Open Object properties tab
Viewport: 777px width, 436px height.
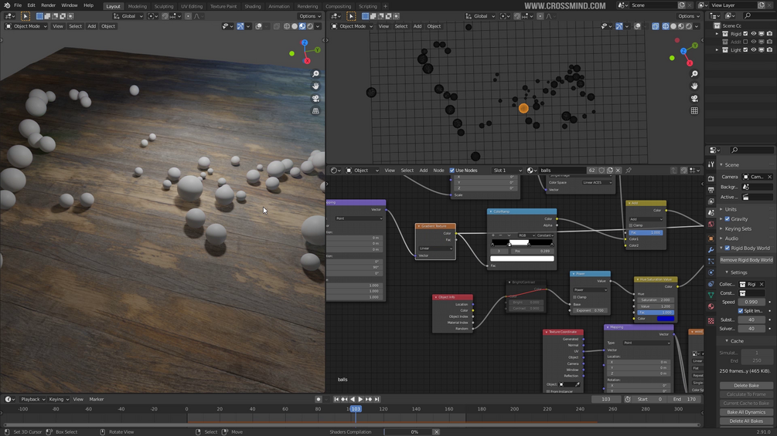711,238
